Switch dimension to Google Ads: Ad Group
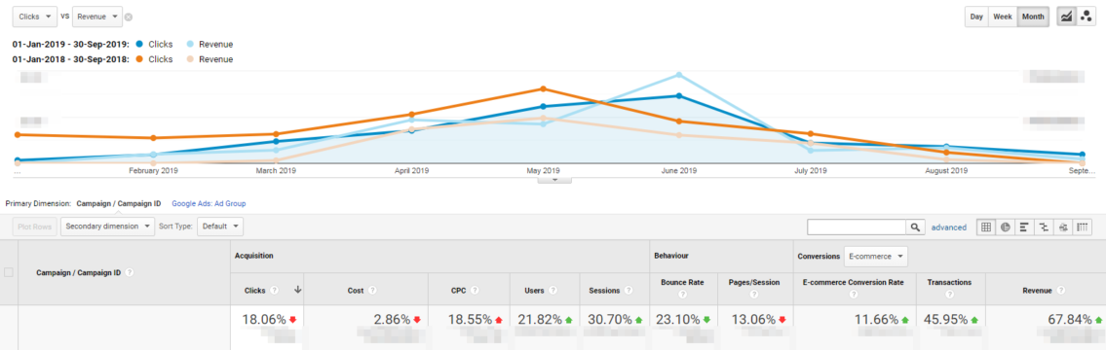 (x=209, y=203)
